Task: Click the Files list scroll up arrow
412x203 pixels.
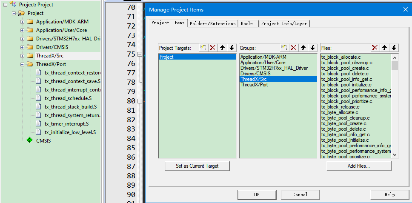Action: tap(395, 58)
